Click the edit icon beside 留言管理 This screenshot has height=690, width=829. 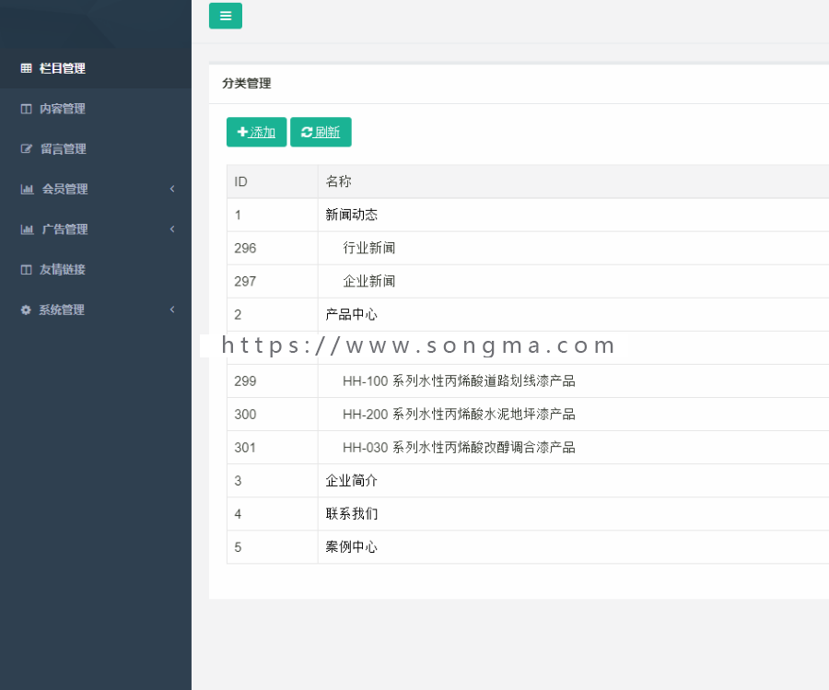coord(26,148)
